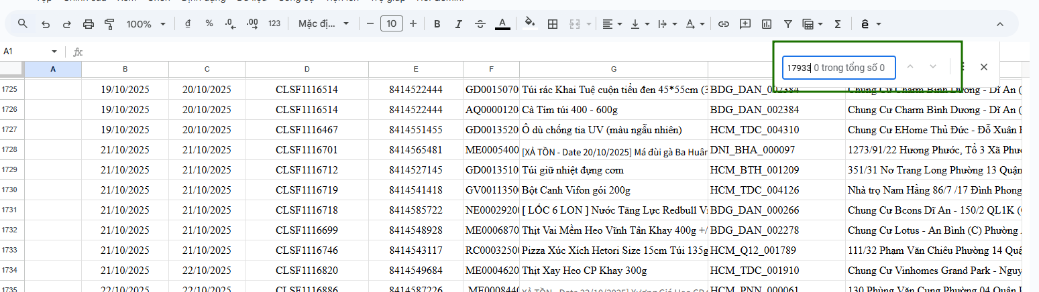Open the fill color picker
1039x292 pixels.
pyautogui.click(x=531, y=24)
